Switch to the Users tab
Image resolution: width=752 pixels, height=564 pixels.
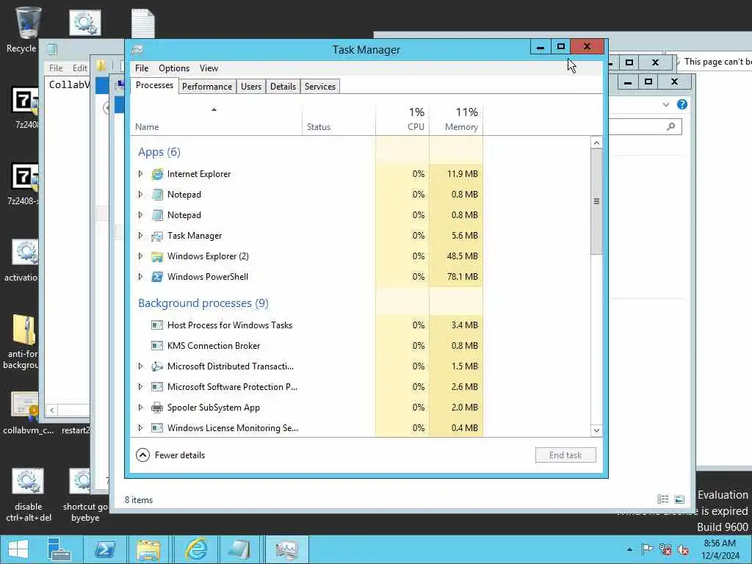coord(251,87)
